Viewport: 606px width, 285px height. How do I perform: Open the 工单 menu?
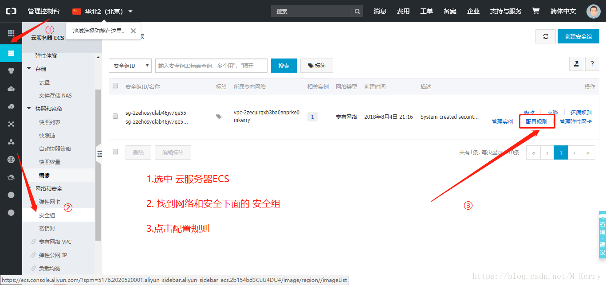pyautogui.click(x=426, y=11)
